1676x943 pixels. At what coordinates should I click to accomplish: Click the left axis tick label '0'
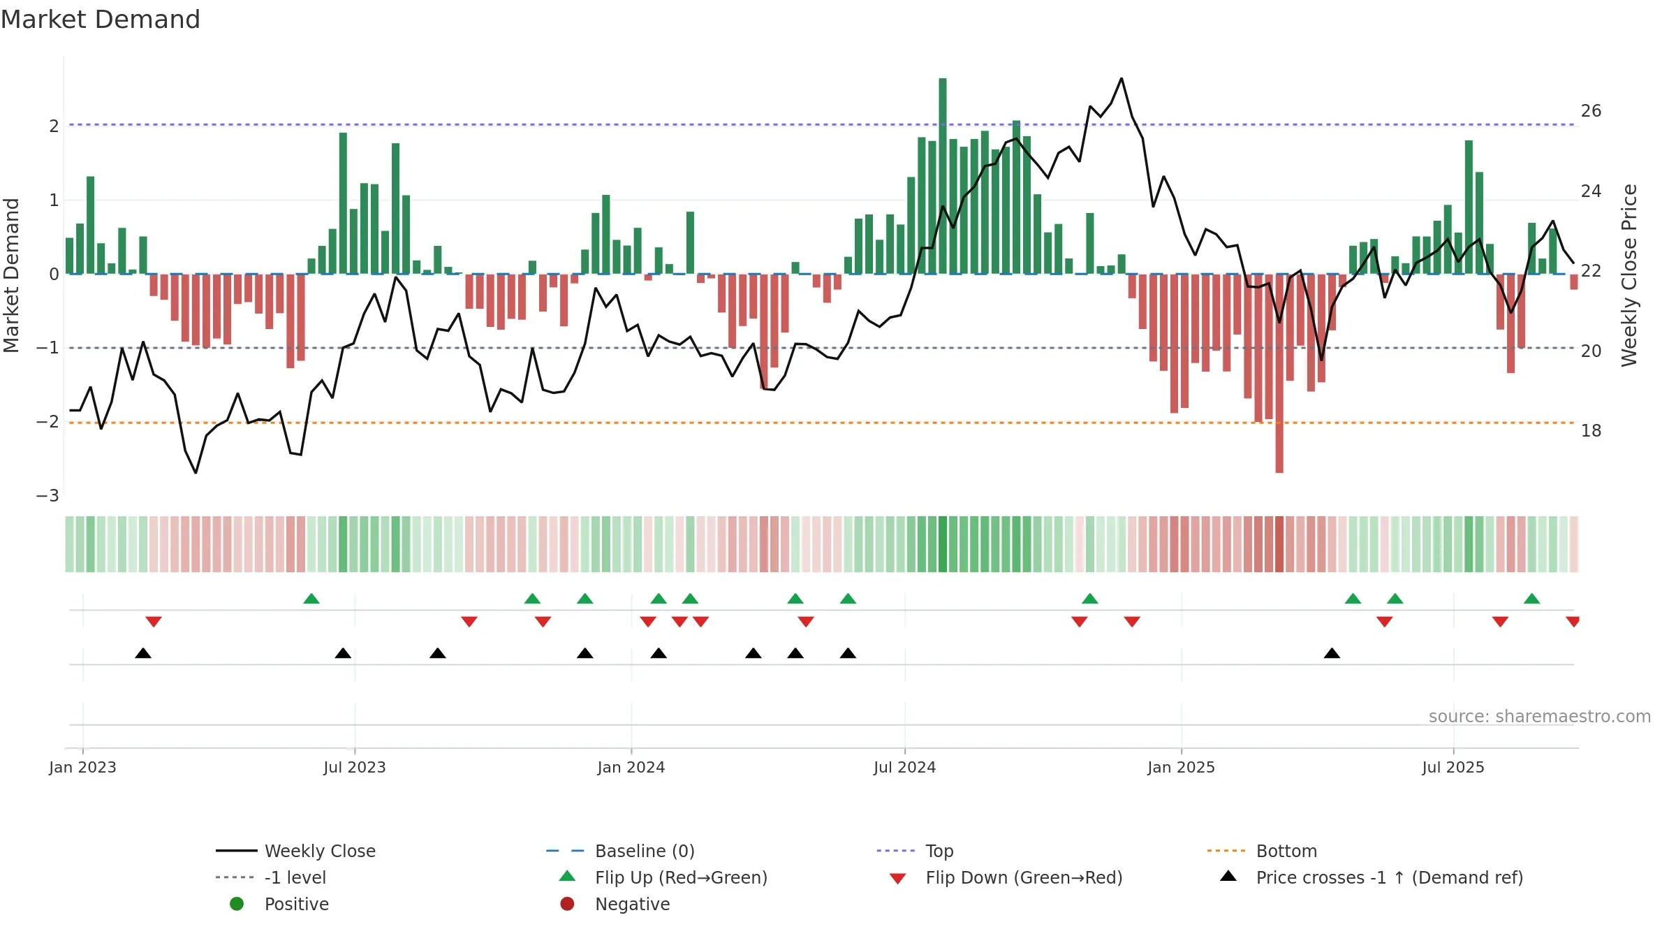pyautogui.click(x=54, y=275)
